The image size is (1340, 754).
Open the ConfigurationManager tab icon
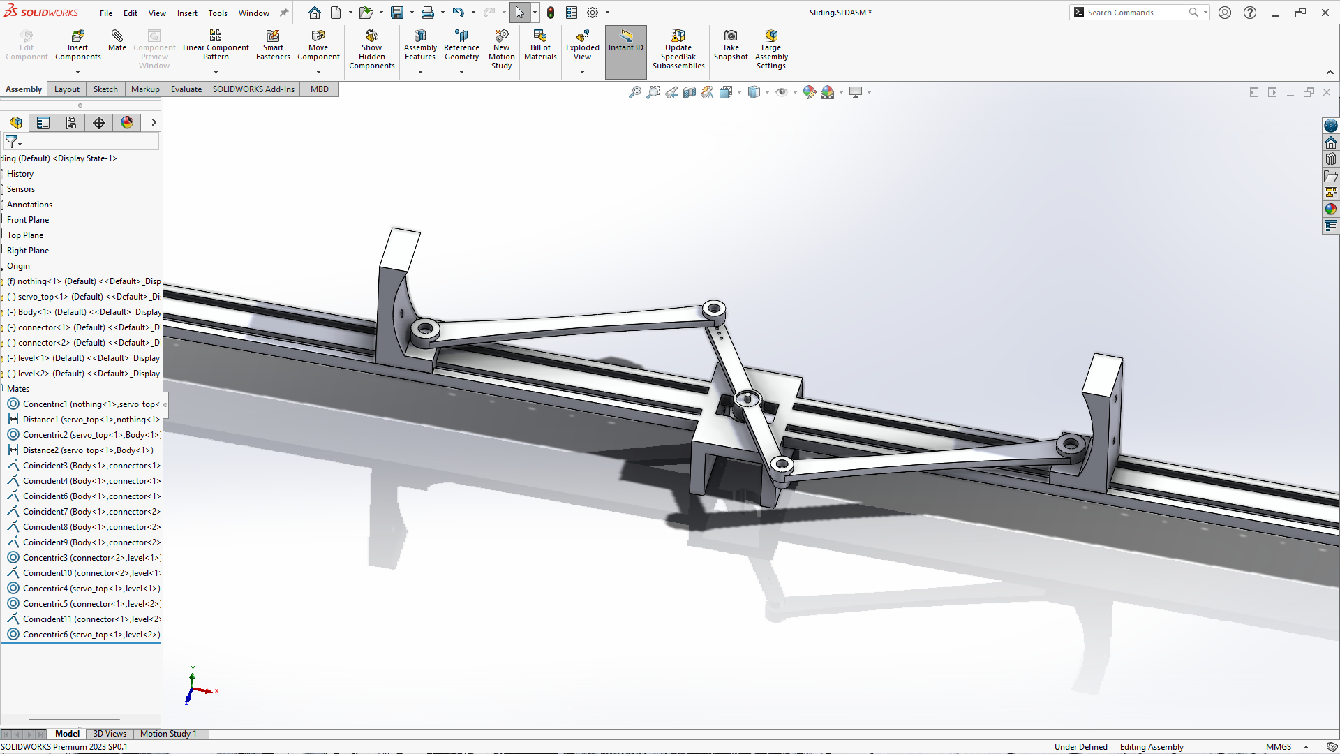71,123
